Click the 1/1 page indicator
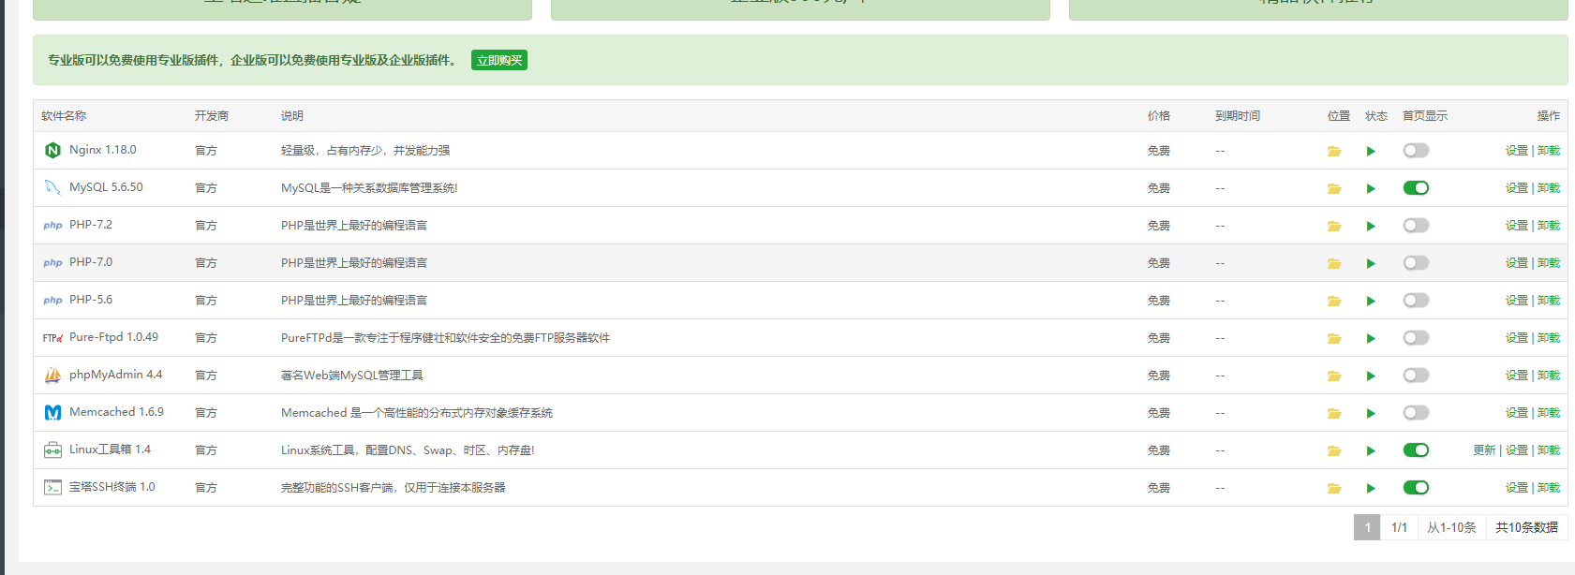1575x575 pixels. click(x=1399, y=527)
